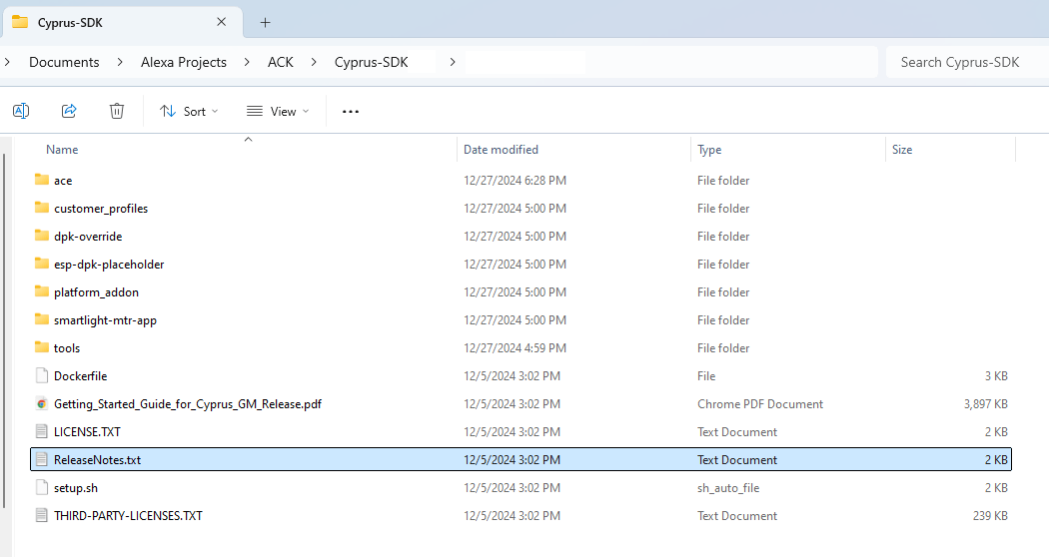Image resolution: width=1049 pixels, height=557 pixels.
Task: Sort by the Size column header
Action: pos(902,149)
